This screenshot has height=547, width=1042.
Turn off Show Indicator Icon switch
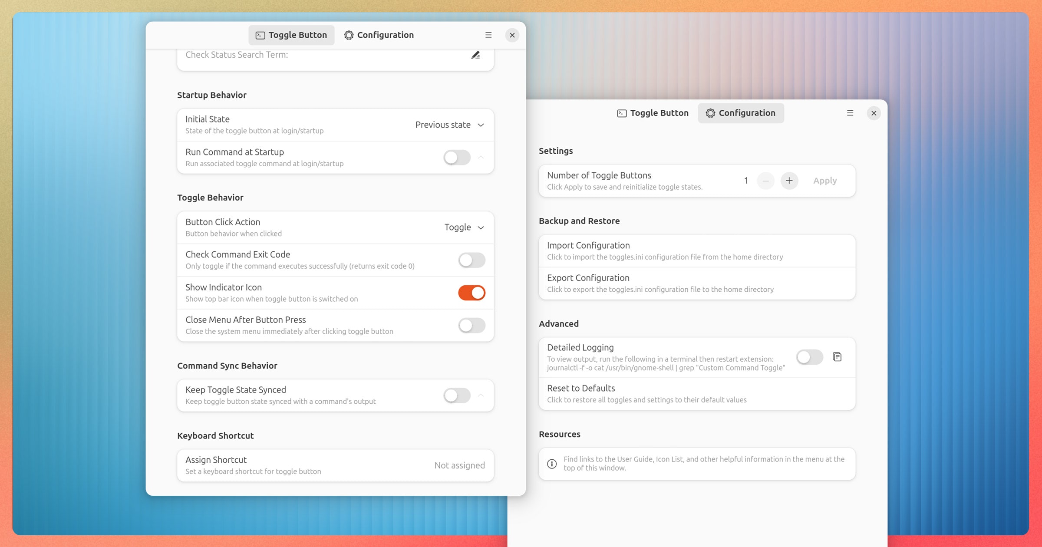472,293
